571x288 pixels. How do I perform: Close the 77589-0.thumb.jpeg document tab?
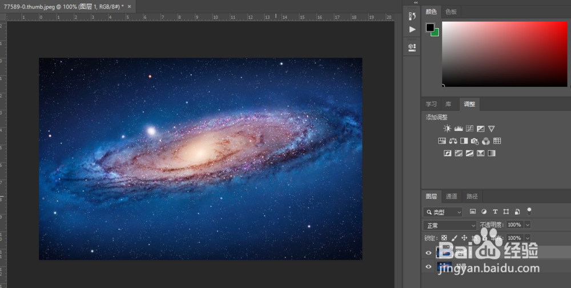click(x=129, y=6)
